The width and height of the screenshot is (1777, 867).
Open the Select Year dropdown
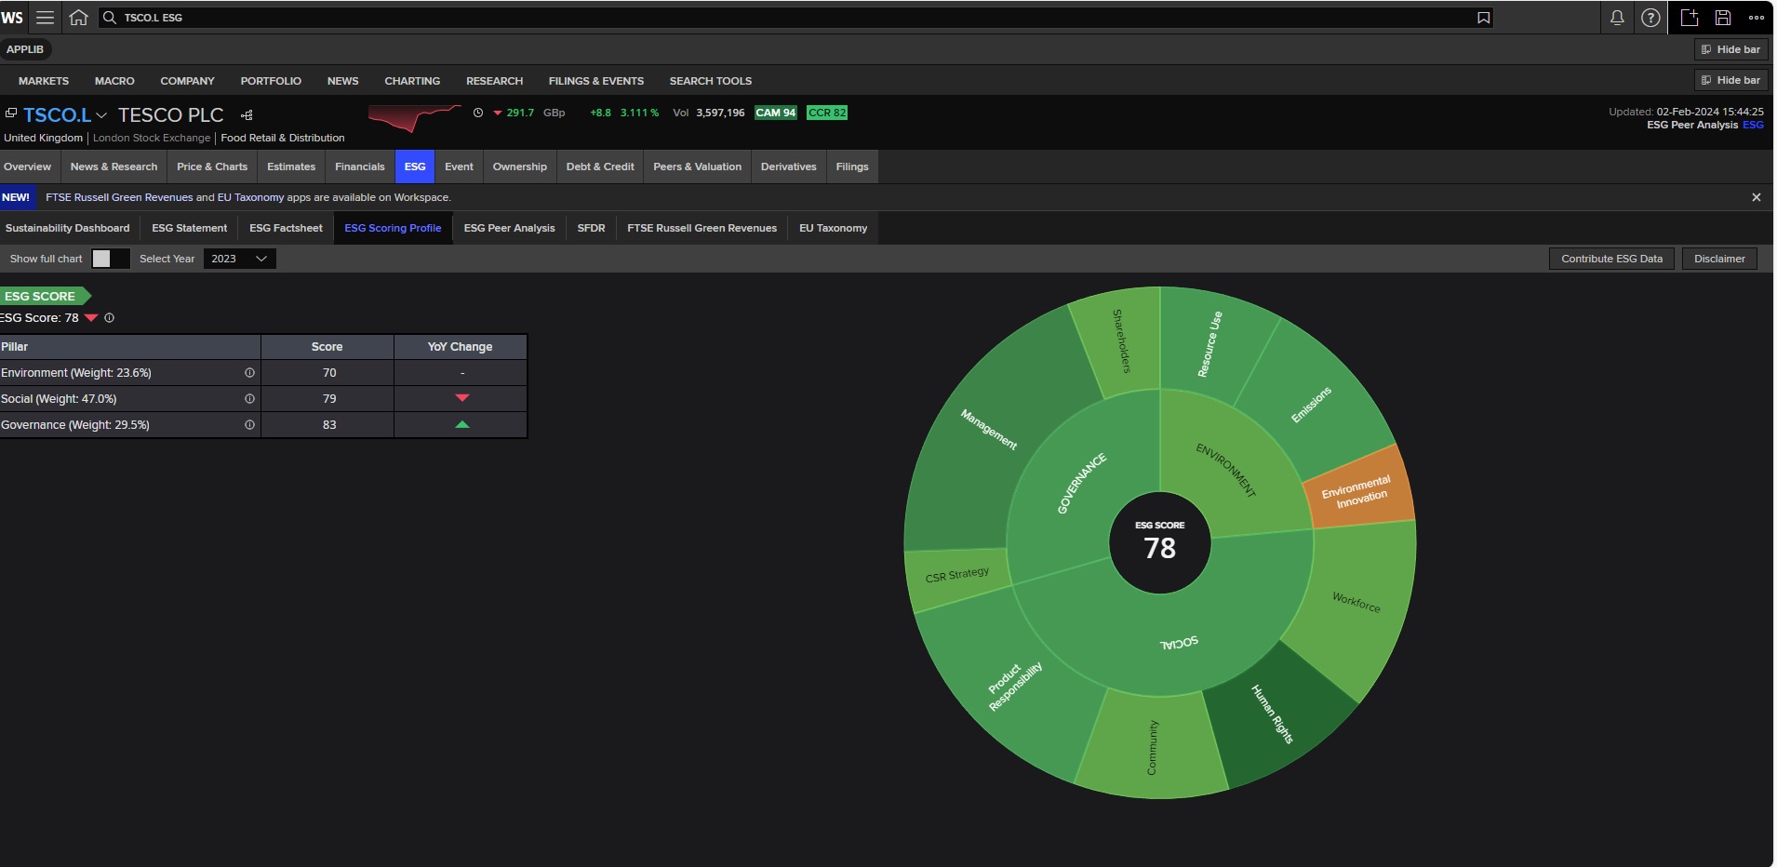tap(238, 259)
